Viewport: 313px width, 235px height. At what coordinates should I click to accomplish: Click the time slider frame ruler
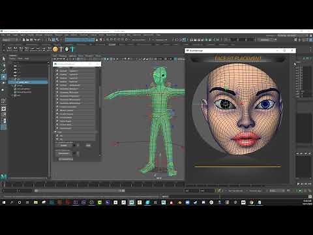pos(93,185)
